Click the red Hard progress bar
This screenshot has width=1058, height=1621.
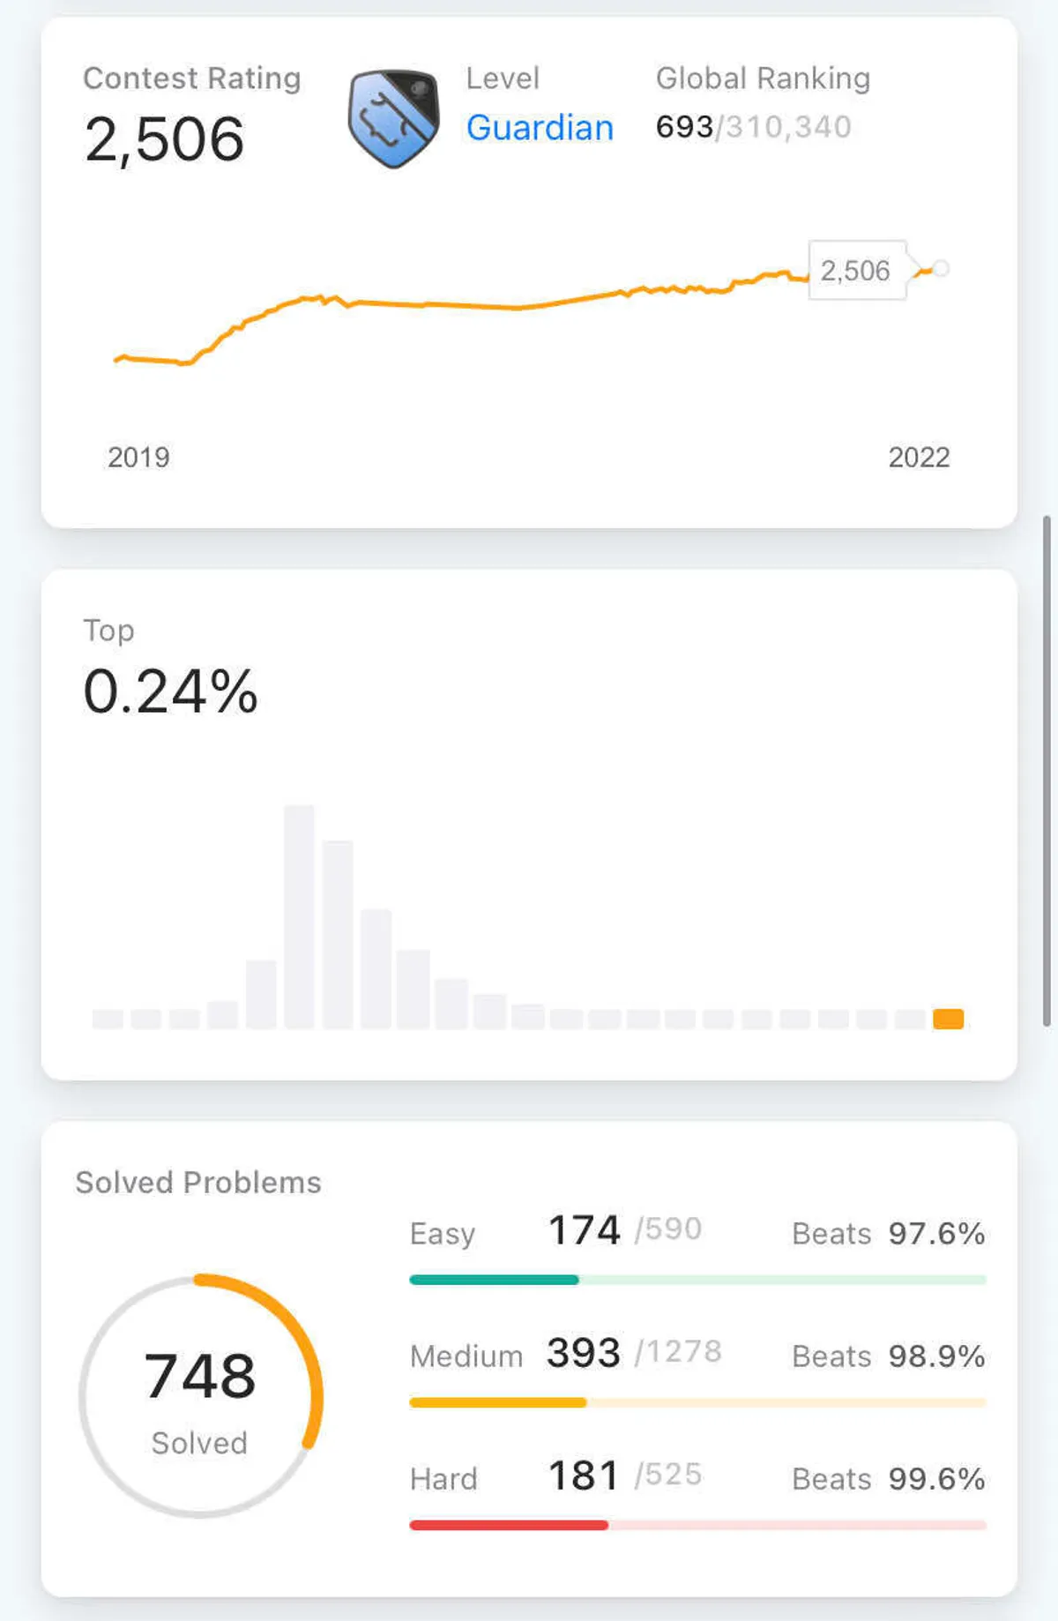click(508, 1525)
